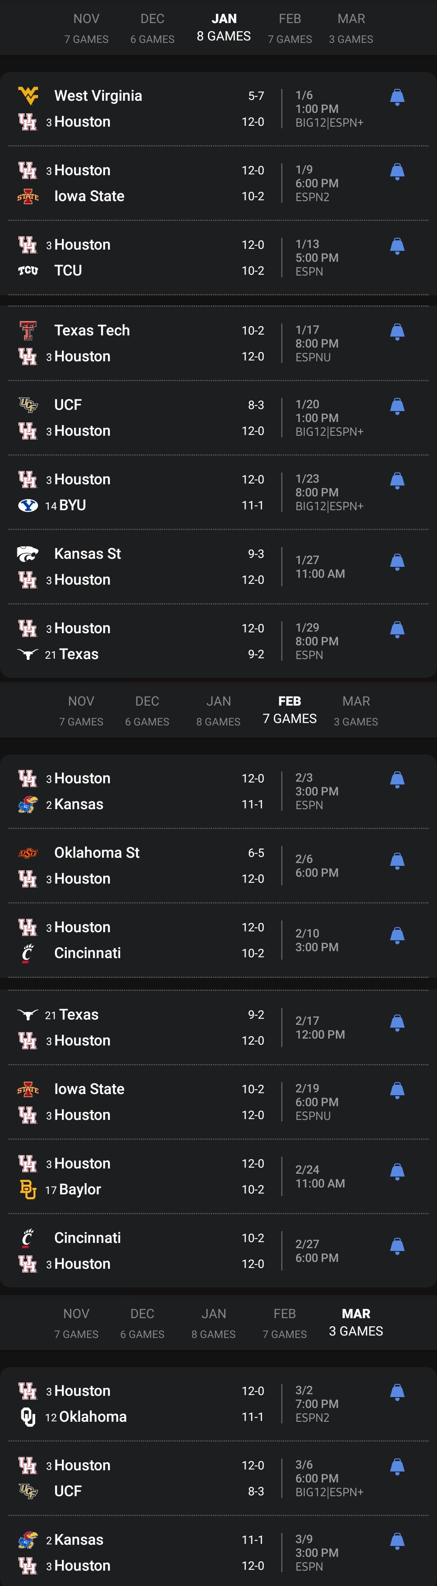
Task: Select the NOV tab in top month bar
Action: (86, 28)
